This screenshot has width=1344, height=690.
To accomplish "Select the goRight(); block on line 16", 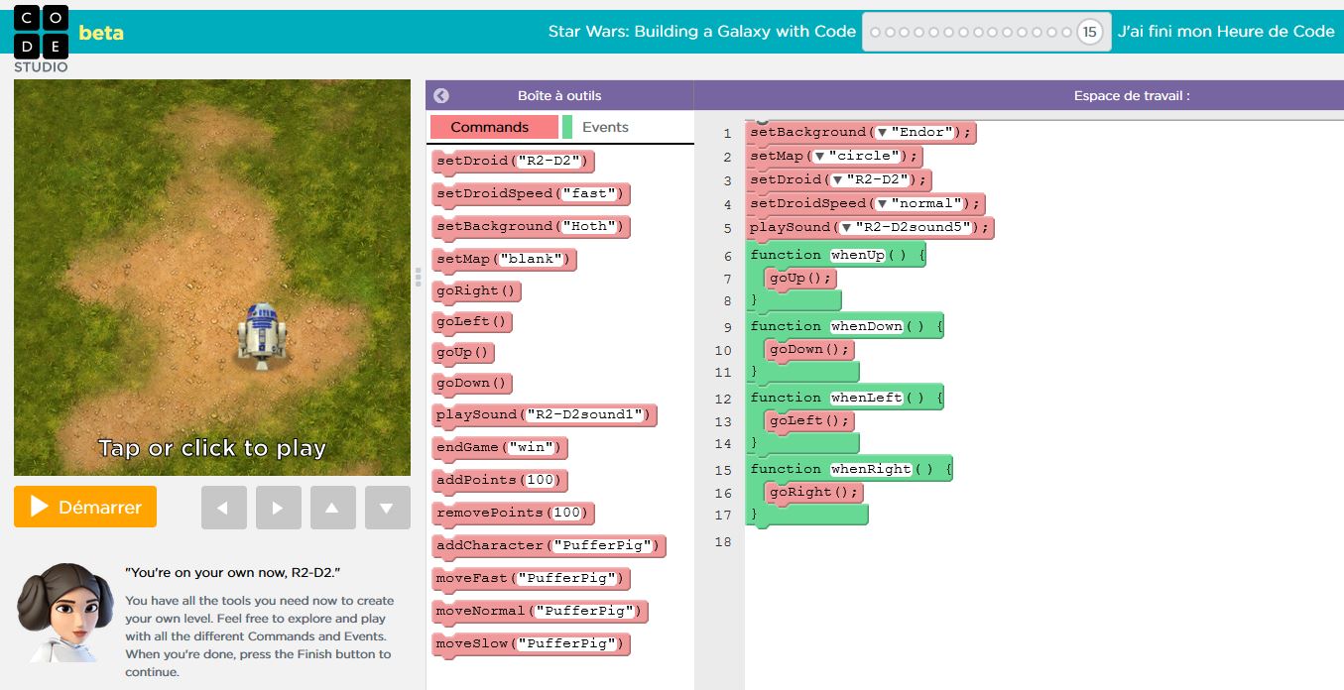I will [x=814, y=493].
